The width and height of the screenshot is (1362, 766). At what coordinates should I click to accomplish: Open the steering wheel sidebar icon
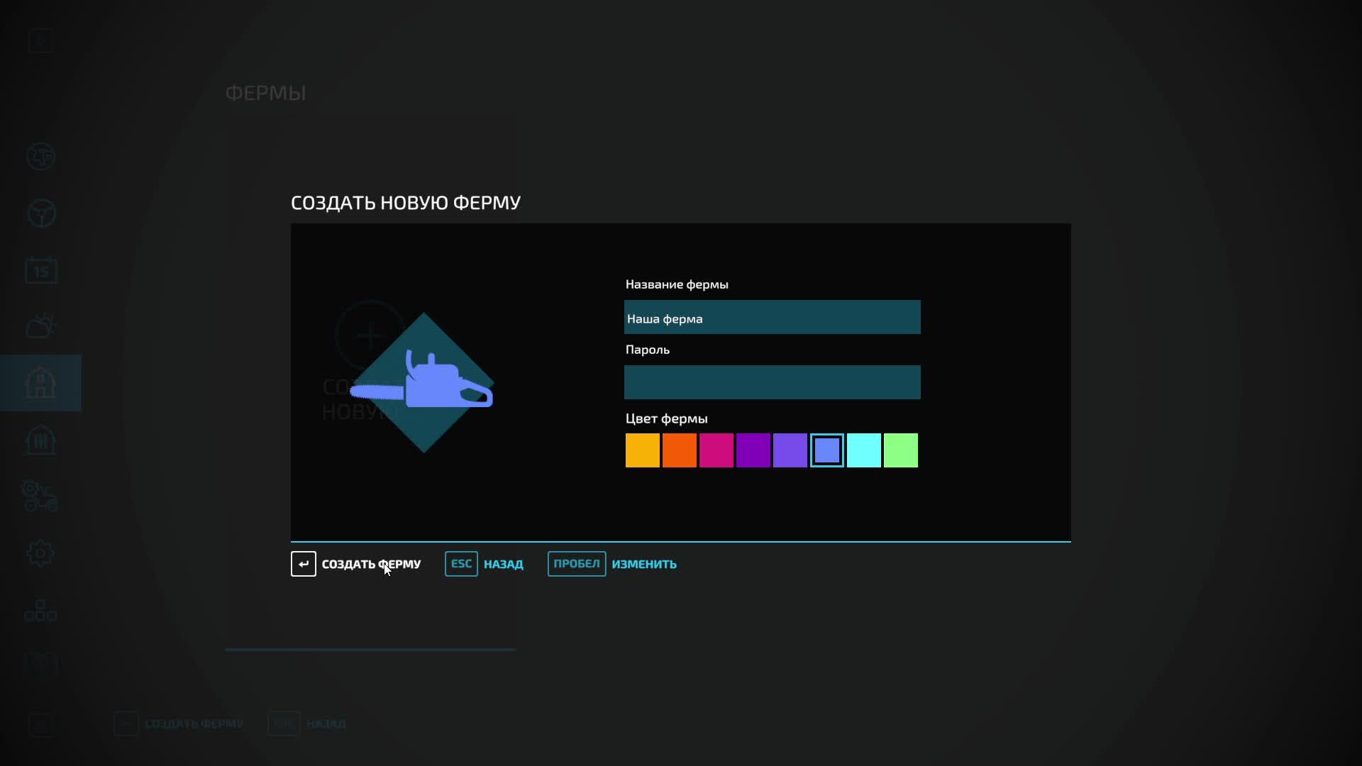(x=41, y=213)
